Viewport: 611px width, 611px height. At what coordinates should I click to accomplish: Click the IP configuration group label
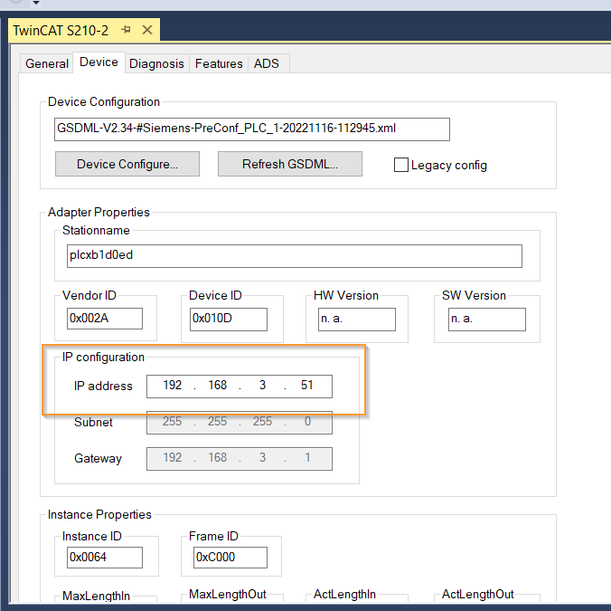pyautogui.click(x=103, y=357)
